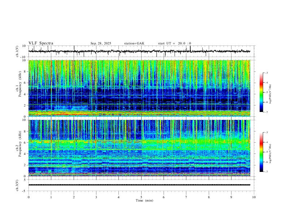
Task: Select the date text 'Sep. 28, 2025'
Action: (101, 43)
